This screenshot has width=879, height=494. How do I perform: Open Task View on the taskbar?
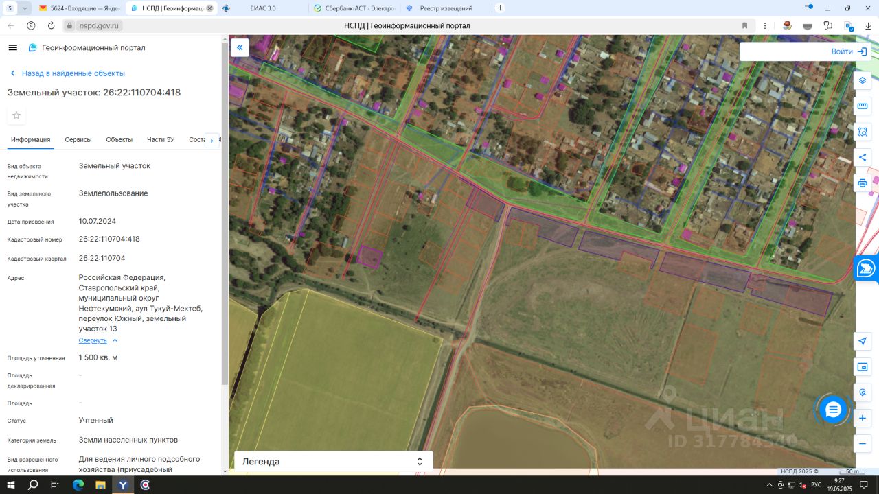[55, 485]
